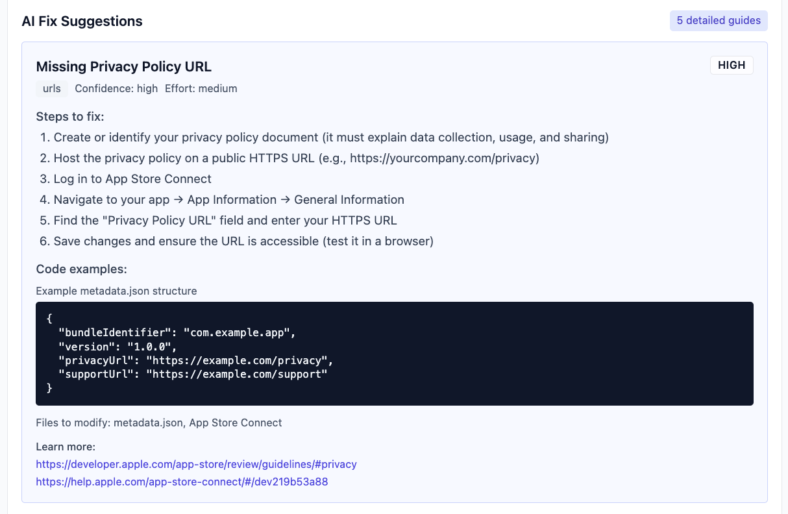Click the "Learn more:" label
788x514 pixels.
coord(66,447)
